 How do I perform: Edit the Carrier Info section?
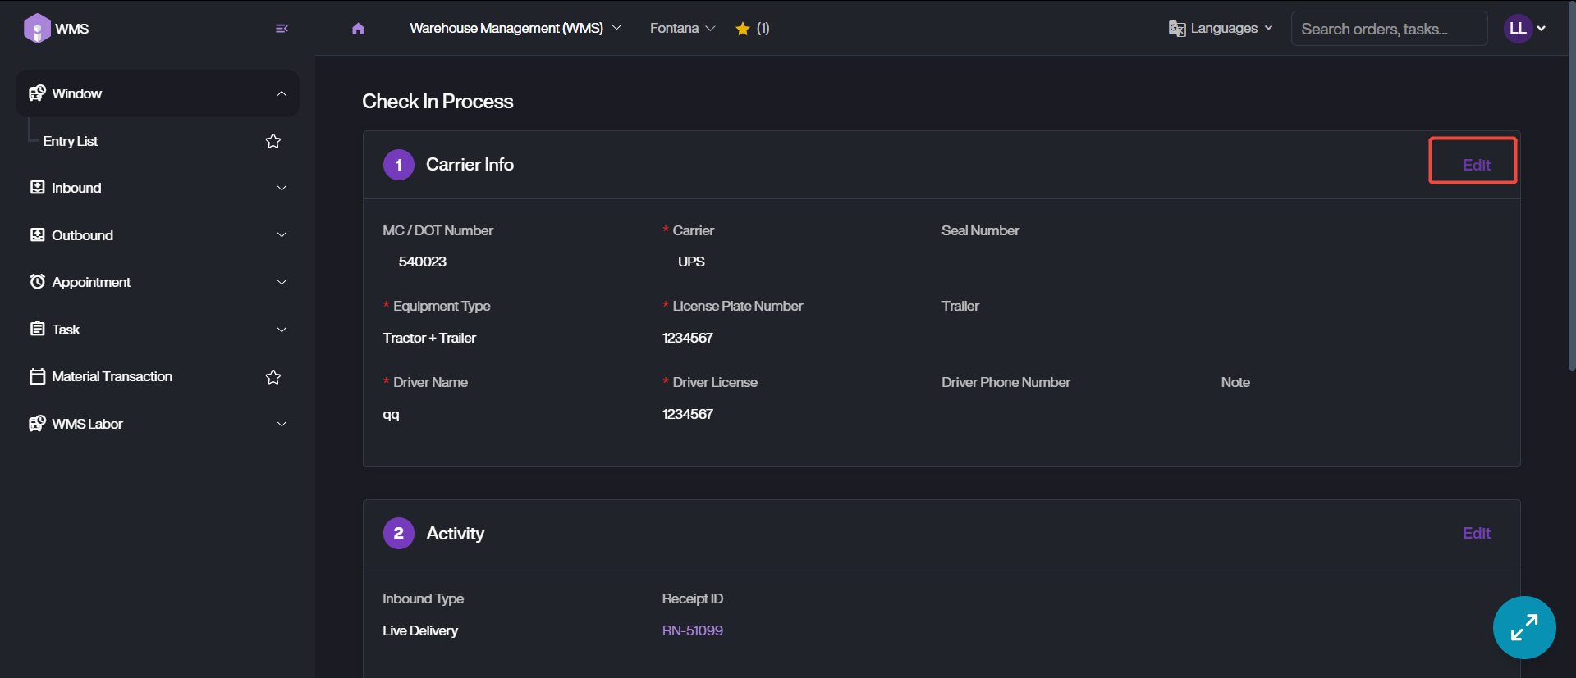[x=1476, y=165]
